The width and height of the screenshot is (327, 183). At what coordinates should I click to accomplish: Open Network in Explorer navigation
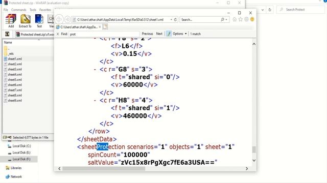coord(16,177)
